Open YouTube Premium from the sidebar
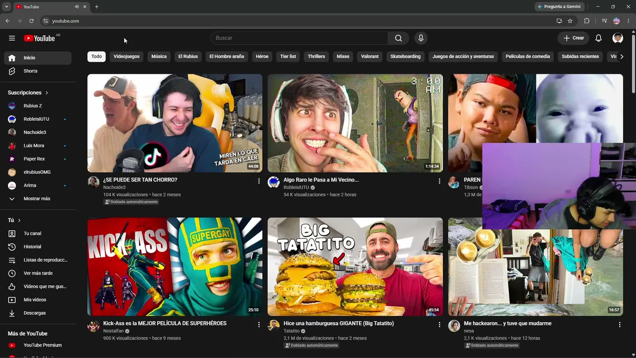This screenshot has height=358, width=636. [x=38, y=345]
